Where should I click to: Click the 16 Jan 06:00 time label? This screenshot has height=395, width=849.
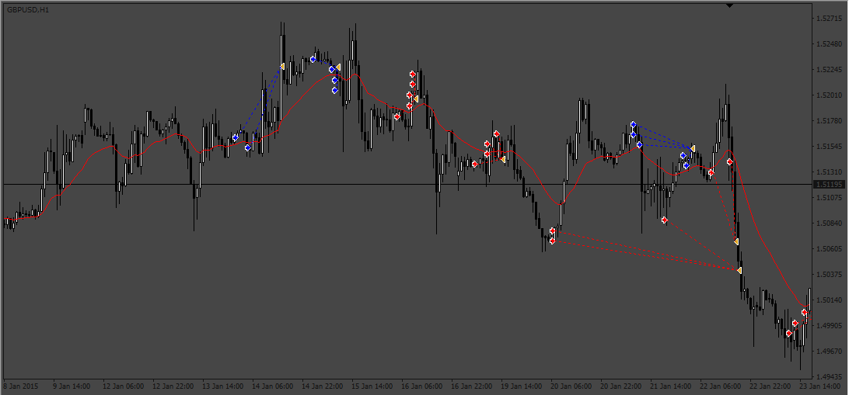(424, 387)
